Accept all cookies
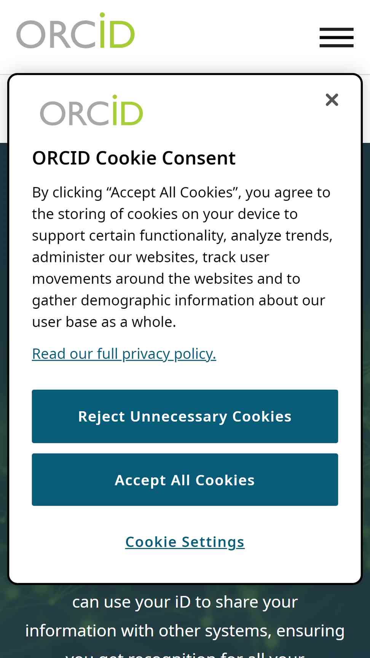 [x=185, y=479]
